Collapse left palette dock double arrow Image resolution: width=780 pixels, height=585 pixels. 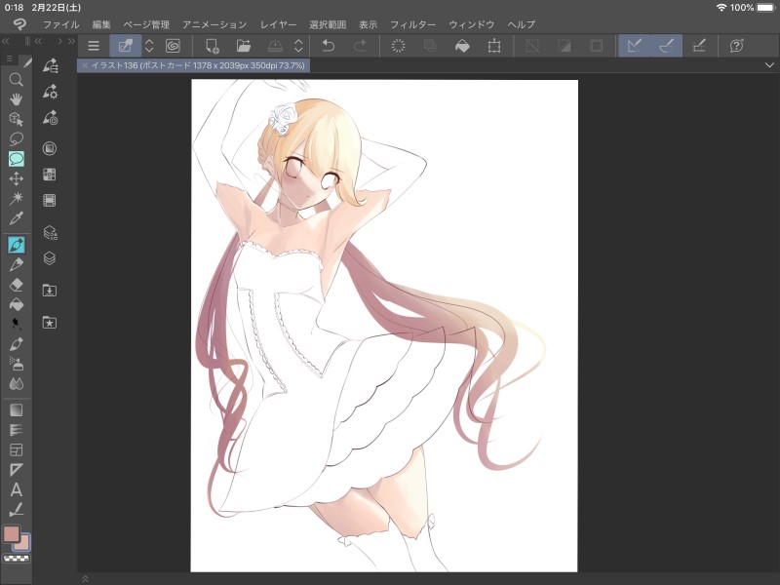(6, 41)
